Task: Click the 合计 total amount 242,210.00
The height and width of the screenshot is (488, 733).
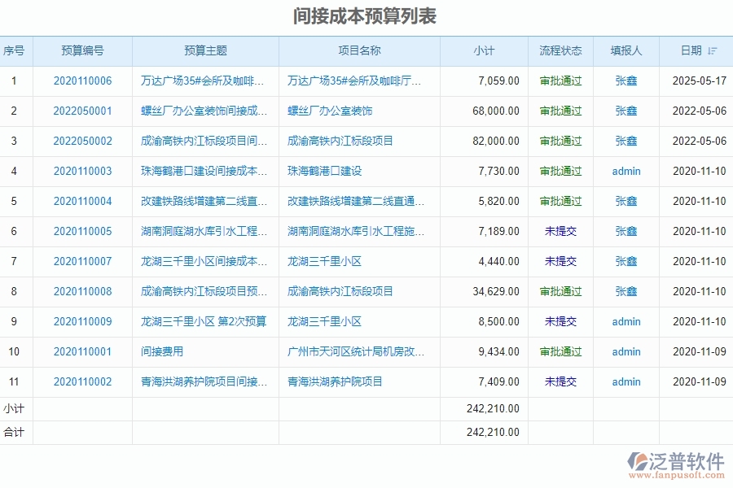Action: pyautogui.click(x=495, y=433)
